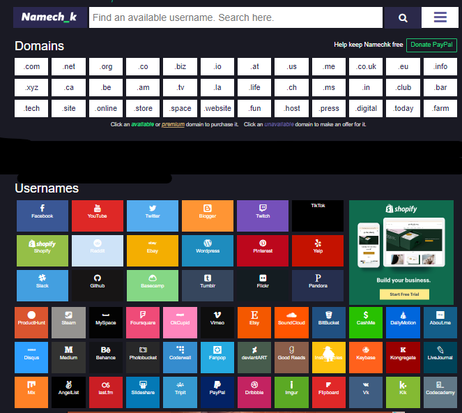Select the .farm domain
The width and height of the screenshot is (462, 413).
coord(440,109)
